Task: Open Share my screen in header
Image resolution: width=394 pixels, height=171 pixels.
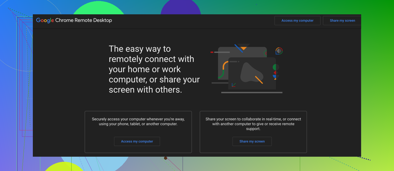Action: [x=342, y=21]
